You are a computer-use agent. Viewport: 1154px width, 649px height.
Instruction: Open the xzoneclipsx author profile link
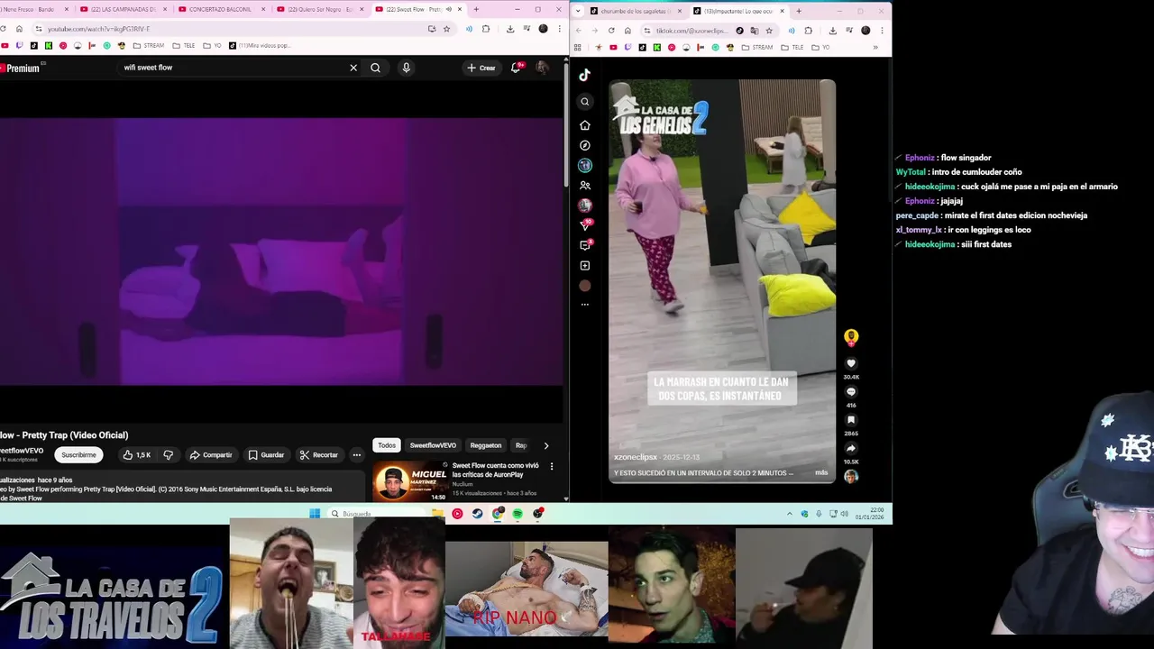point(636,458)
